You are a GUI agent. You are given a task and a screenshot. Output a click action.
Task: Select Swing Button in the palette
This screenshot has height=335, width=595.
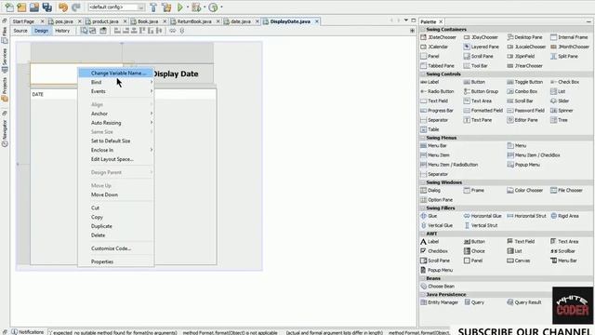(474, 82)
